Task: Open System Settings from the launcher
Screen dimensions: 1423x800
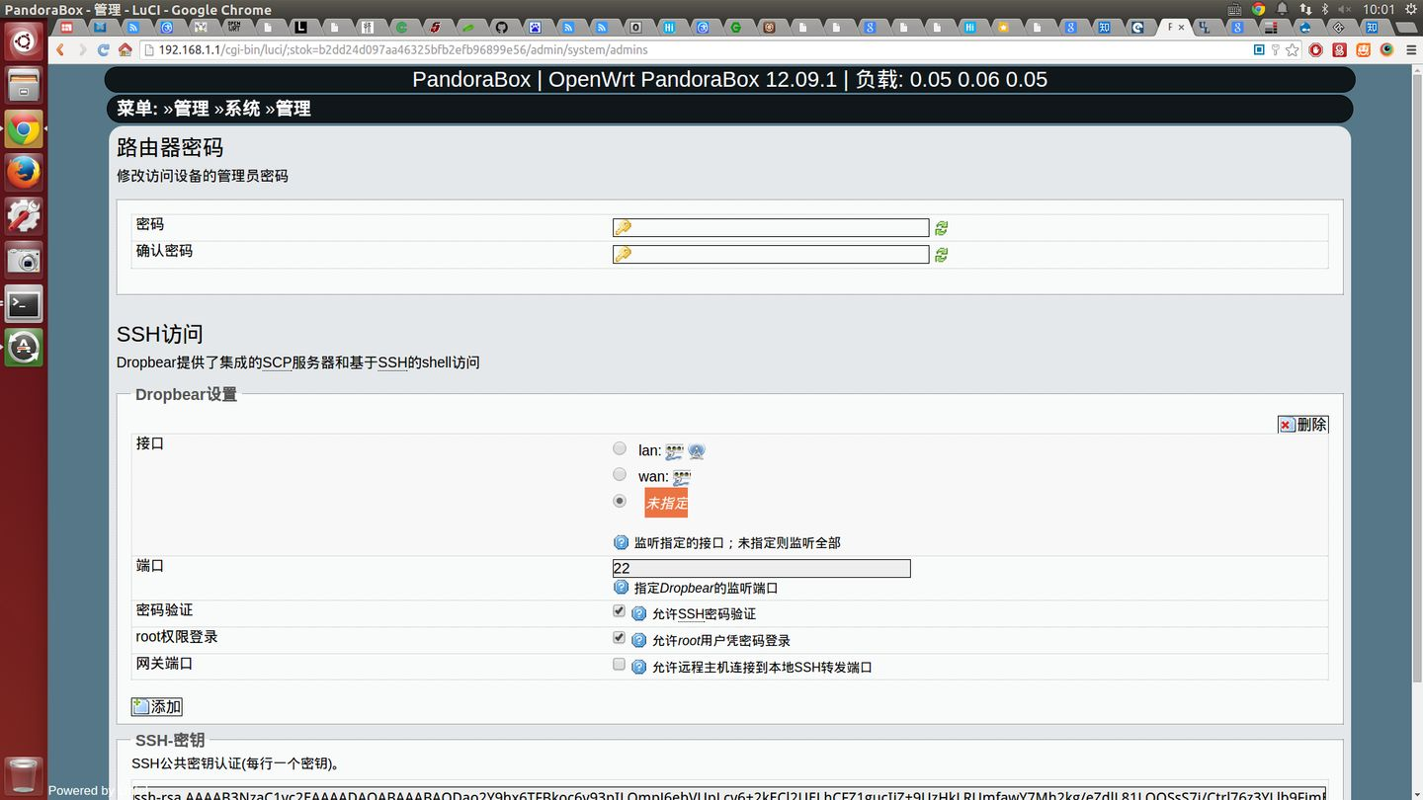Action: (24, 216)
